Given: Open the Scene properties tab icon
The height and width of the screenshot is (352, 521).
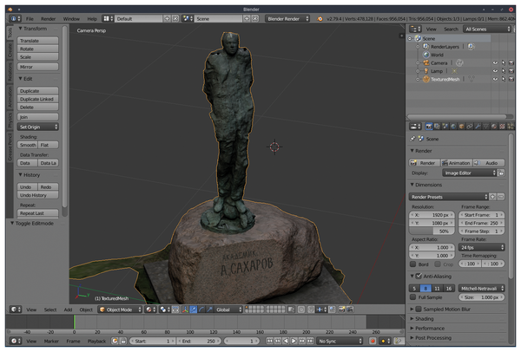Looking at the screenshot, I should pyautogui.click(x=445, y=127).
